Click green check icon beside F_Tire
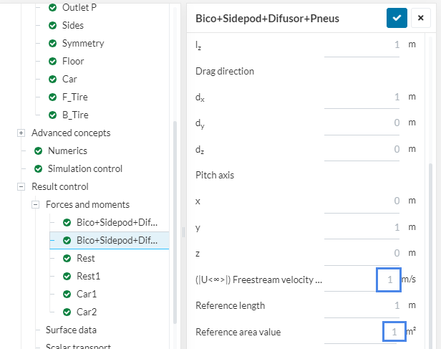The width and height of the screenshot is (441, 349). point(53,97)
